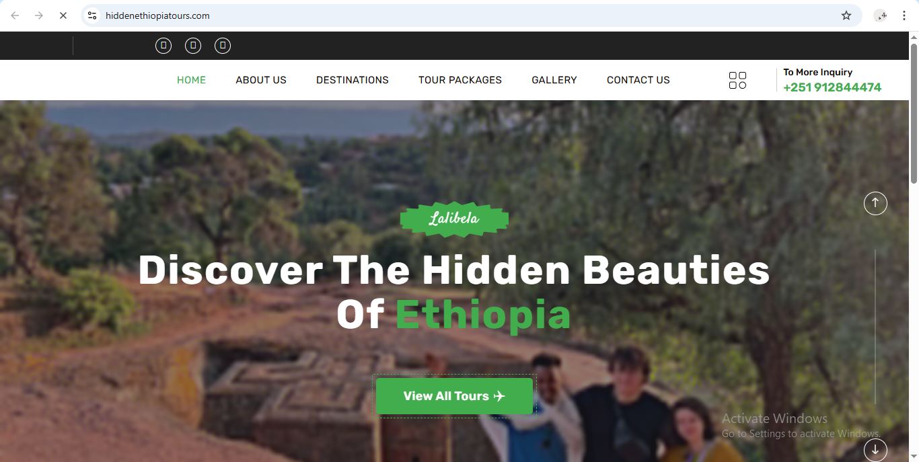Click the scroll-down arrow circle icon
The width and height of the screenshot is (919, 462).
pyautogui.click(x=875, y=450)
